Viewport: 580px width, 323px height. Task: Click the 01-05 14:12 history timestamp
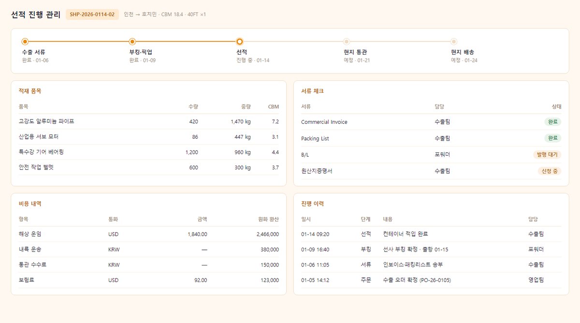coord(315,280)
